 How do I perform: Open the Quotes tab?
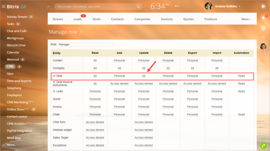(188, 19)
